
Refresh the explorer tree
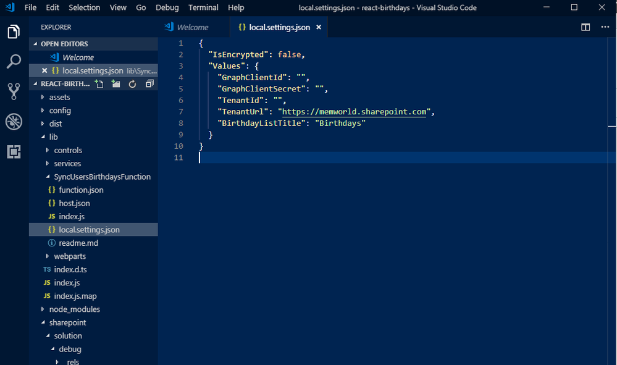133,84
